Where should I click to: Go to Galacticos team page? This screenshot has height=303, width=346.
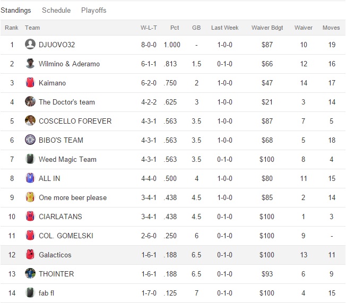click(x=55, y=255)
